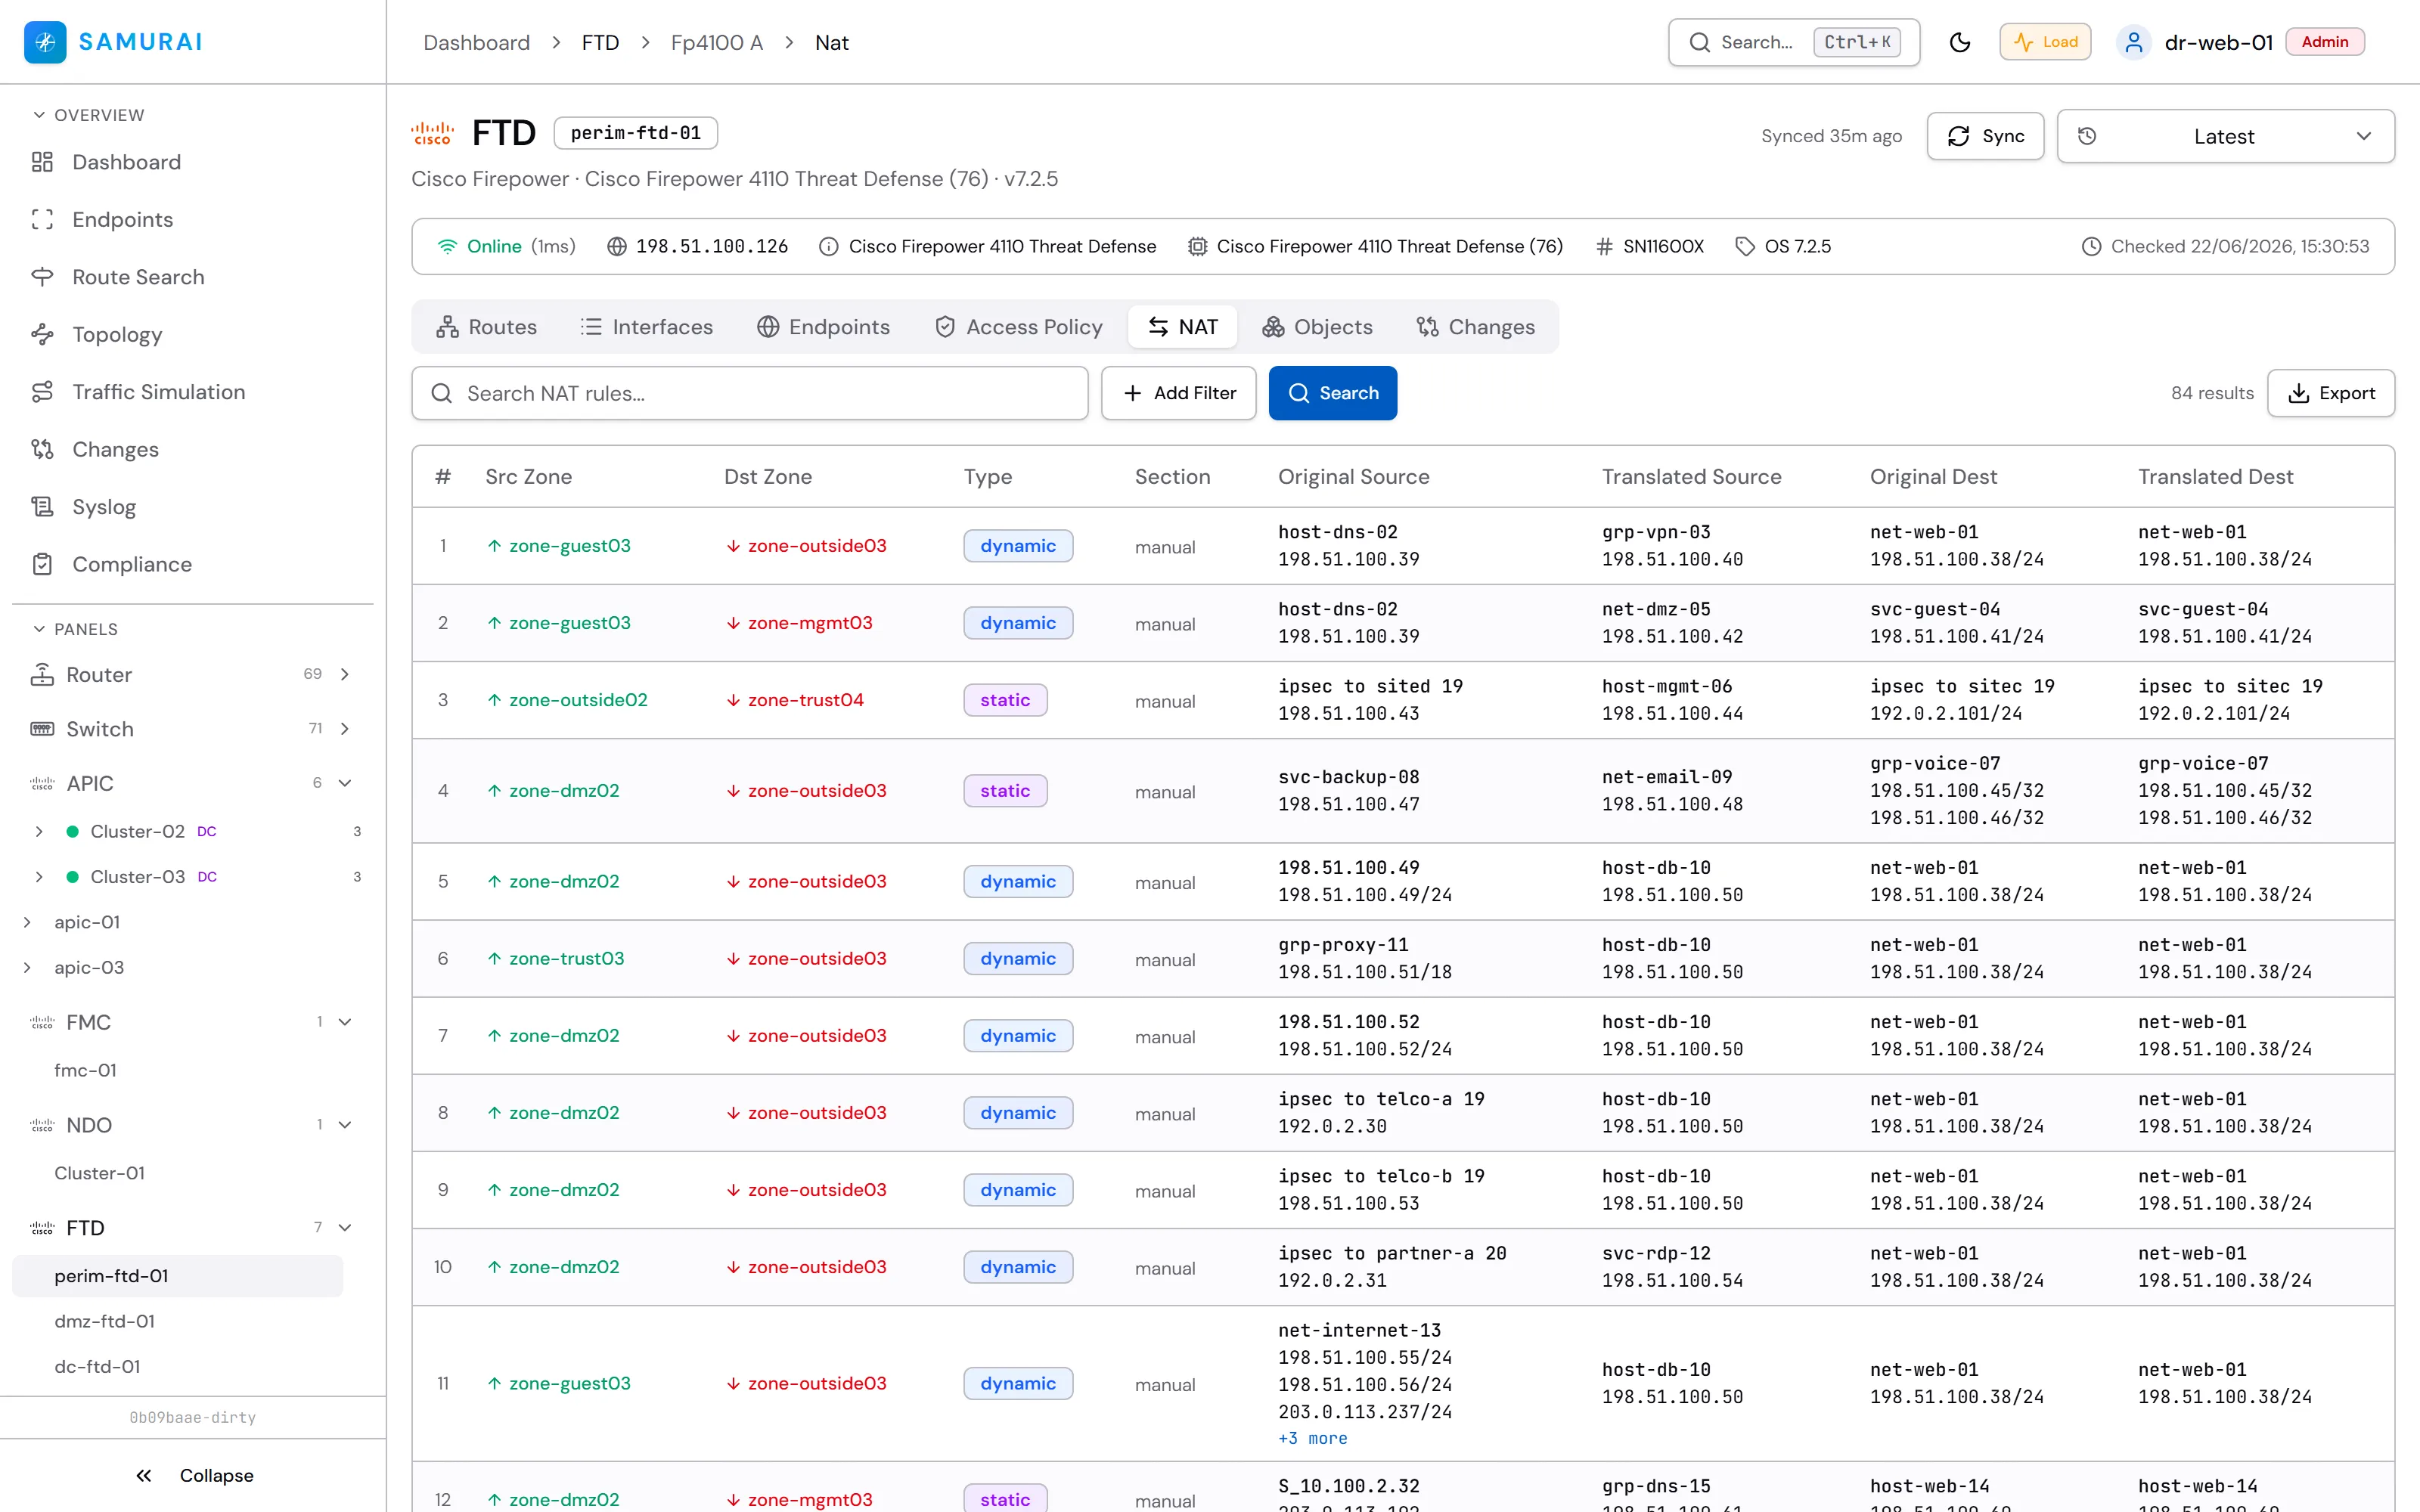Click the static badge in rule 3
The image size is (2420, 1512).
1005,700
